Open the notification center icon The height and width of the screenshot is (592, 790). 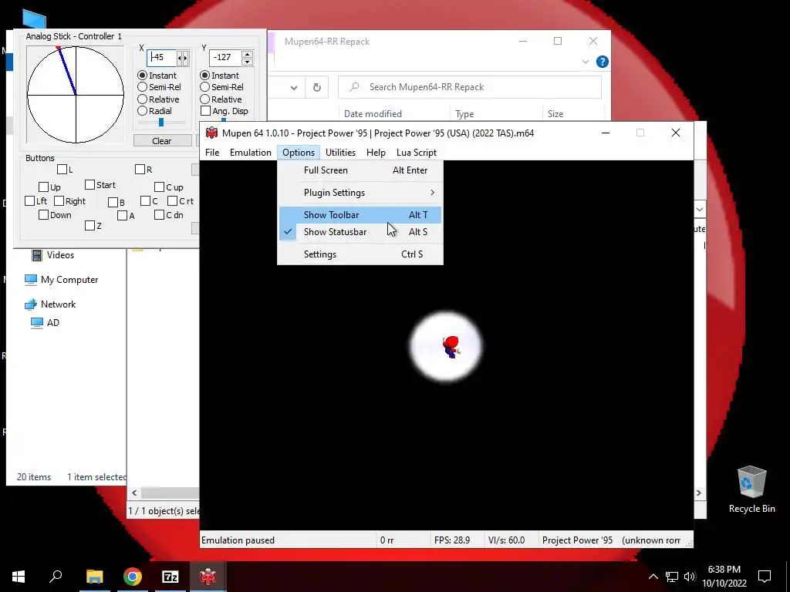(x=765, y=577)
